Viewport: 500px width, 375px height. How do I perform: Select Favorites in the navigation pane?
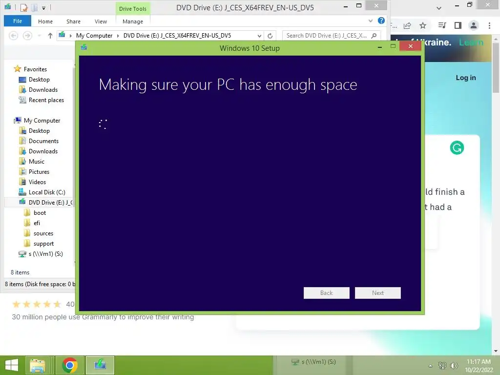click(x=35, y=69)
